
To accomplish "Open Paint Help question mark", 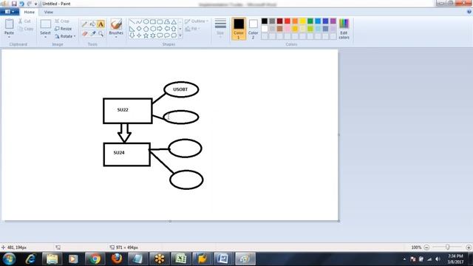I will click(x=469, y=12).
